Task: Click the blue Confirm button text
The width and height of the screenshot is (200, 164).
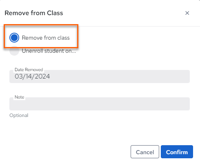Action: 177,152
